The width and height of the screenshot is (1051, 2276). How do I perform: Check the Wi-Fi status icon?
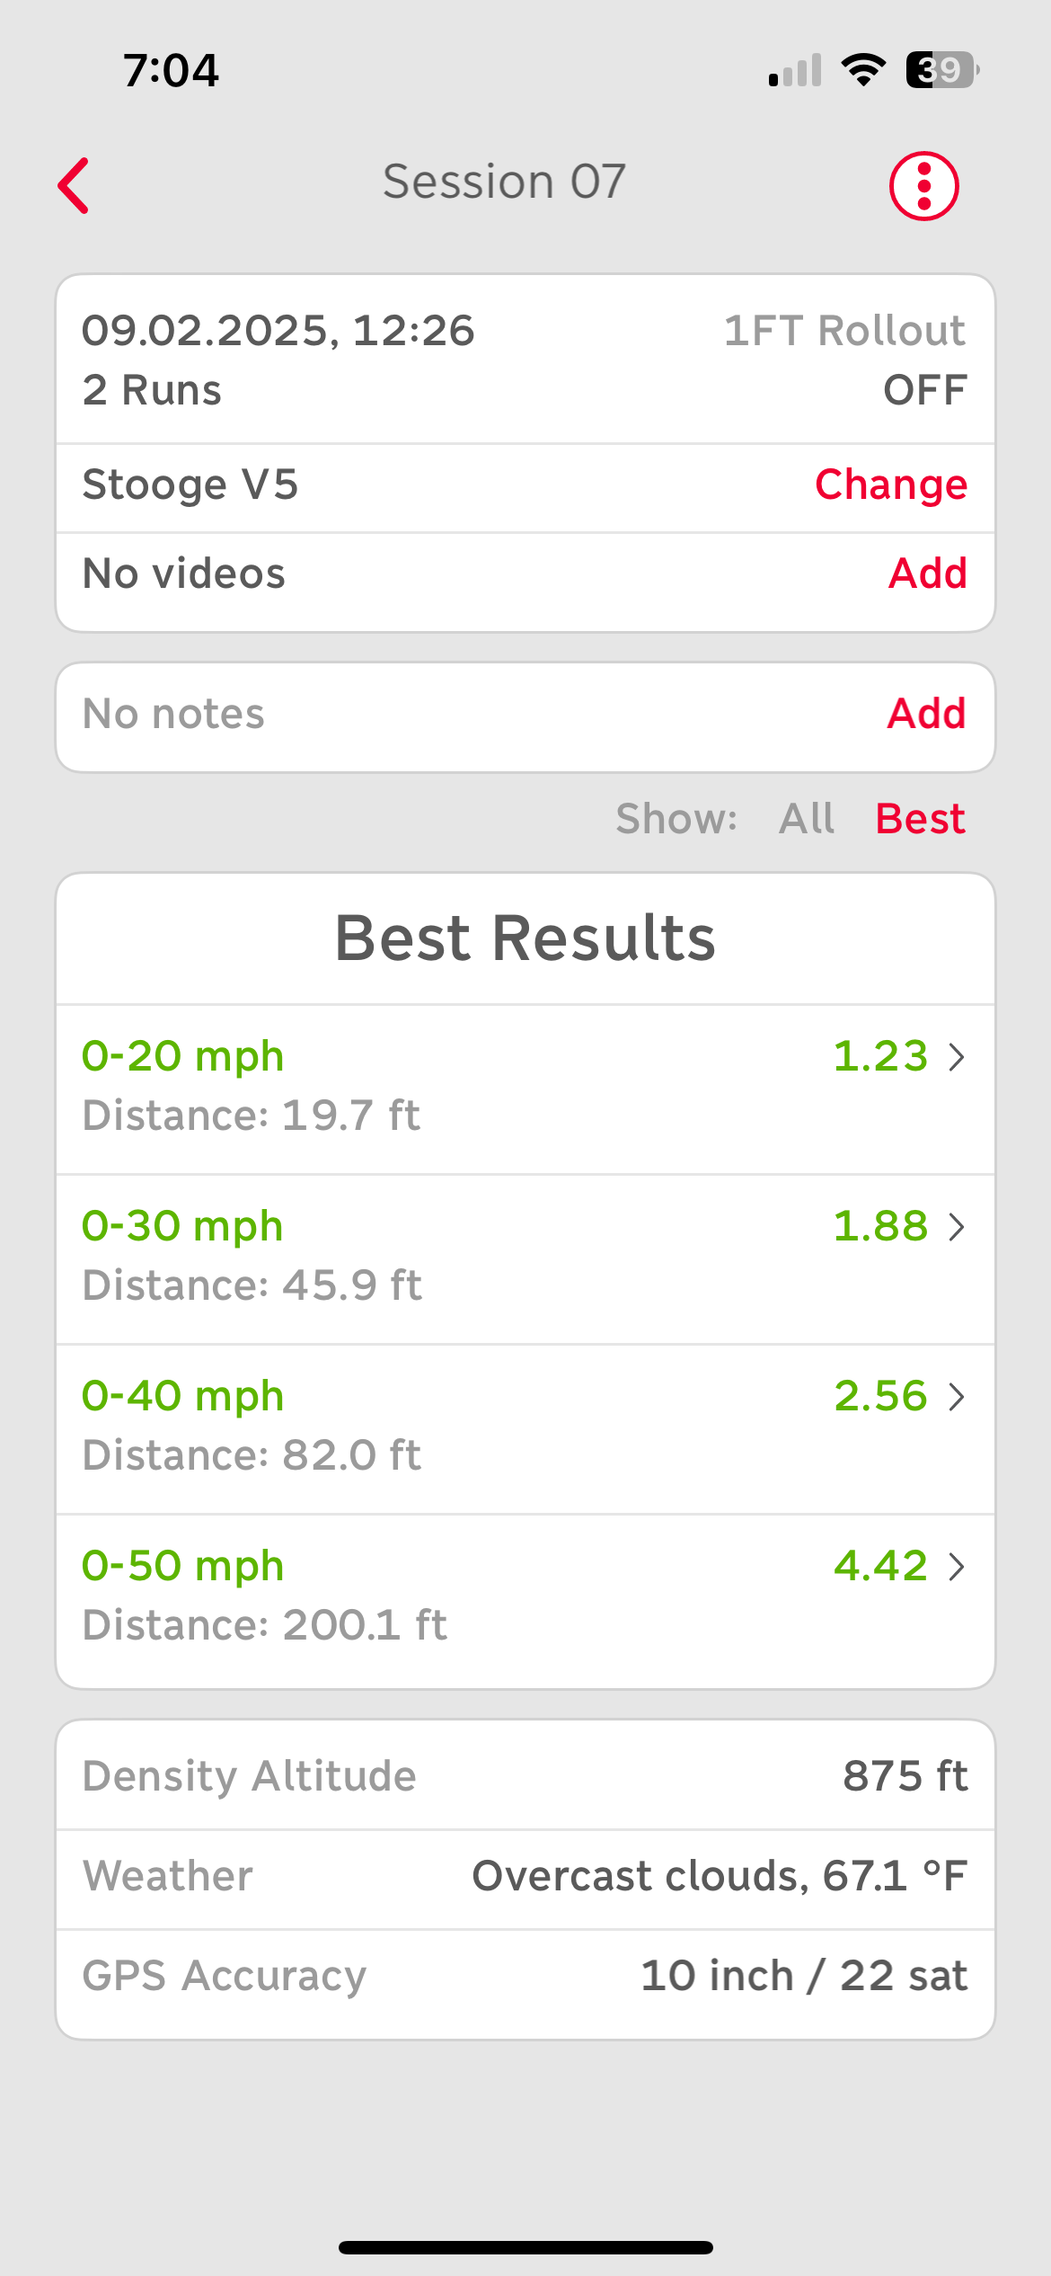[862, 69]
